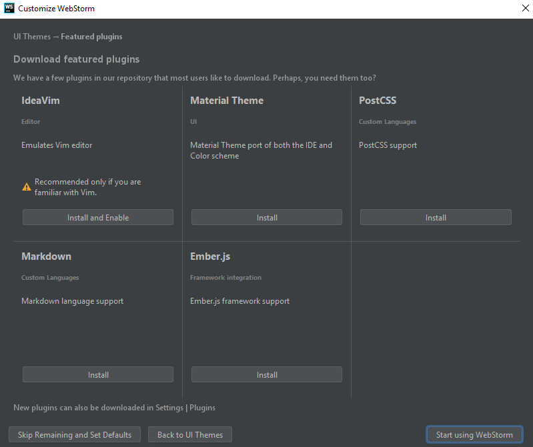
Task: Select Featured plugins breadcrumb step
Action: pos(91,37)
